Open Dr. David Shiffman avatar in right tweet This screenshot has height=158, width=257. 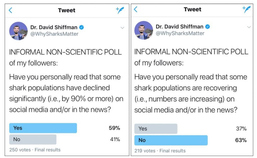pyautogui.click(x=144, y=30)
